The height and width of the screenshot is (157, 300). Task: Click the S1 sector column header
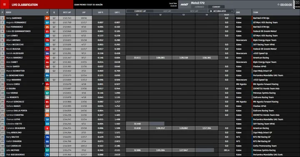pyautogui.click(x=137, y=15)
